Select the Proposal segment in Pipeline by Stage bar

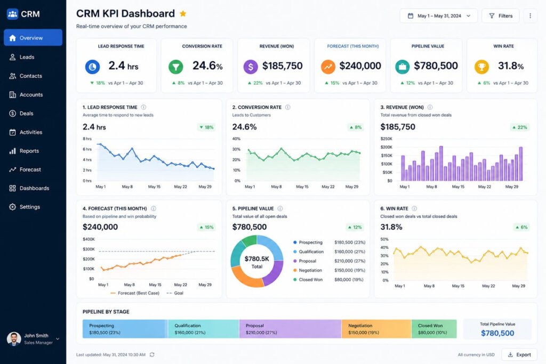290,329
